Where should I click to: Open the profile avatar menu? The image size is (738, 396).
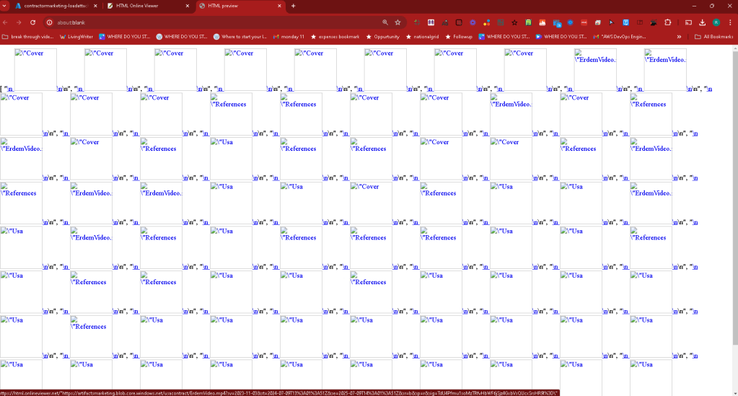point(716,22)
